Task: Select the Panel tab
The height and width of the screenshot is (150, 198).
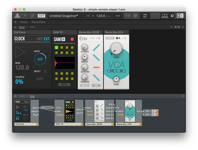Action: coord(24,22)
